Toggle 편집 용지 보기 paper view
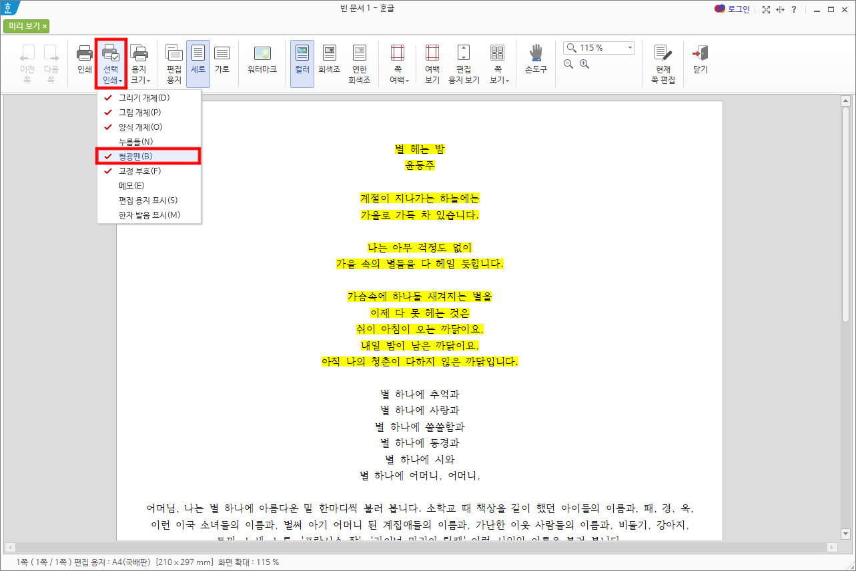 tap(464, 64)
